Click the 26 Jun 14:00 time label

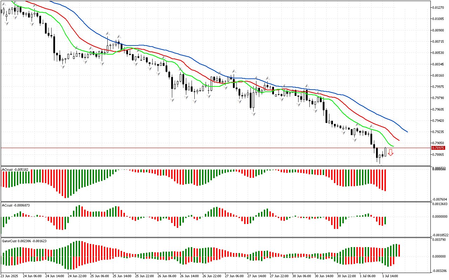click(x=189, y=276)
